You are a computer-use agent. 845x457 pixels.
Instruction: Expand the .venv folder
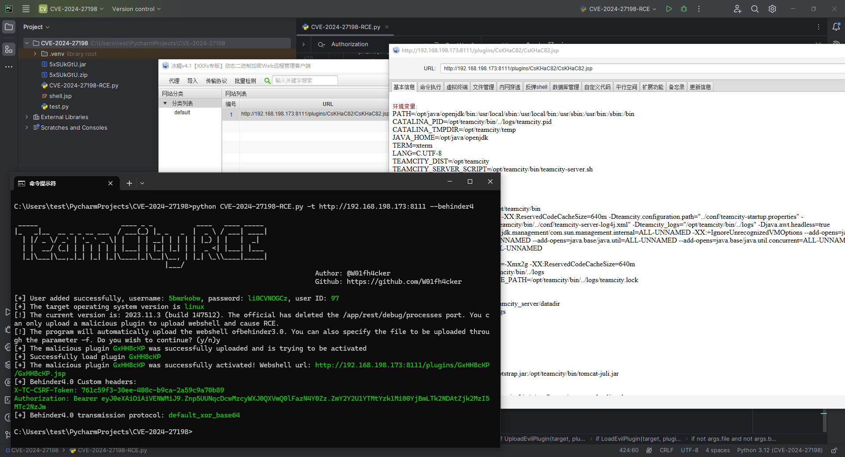pyautogui.click(x=35, y=54)
